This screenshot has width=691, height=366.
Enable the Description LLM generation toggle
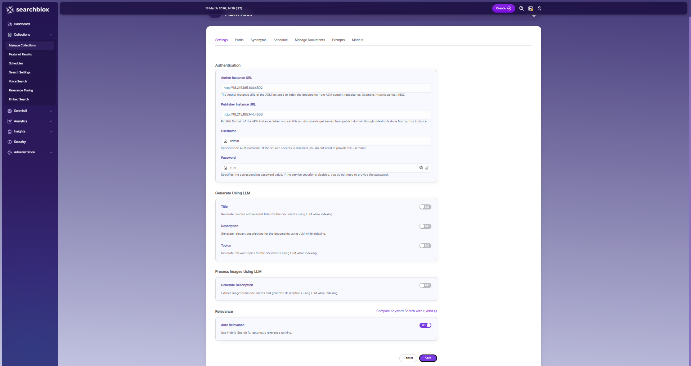point(425,226)
